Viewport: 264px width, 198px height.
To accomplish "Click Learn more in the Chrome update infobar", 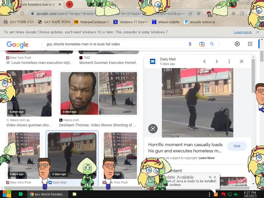I will 243,32.
